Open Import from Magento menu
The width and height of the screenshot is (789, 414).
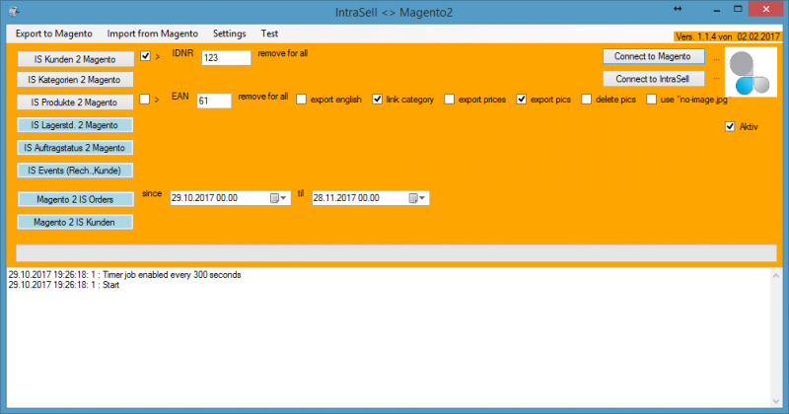[153, 34]
